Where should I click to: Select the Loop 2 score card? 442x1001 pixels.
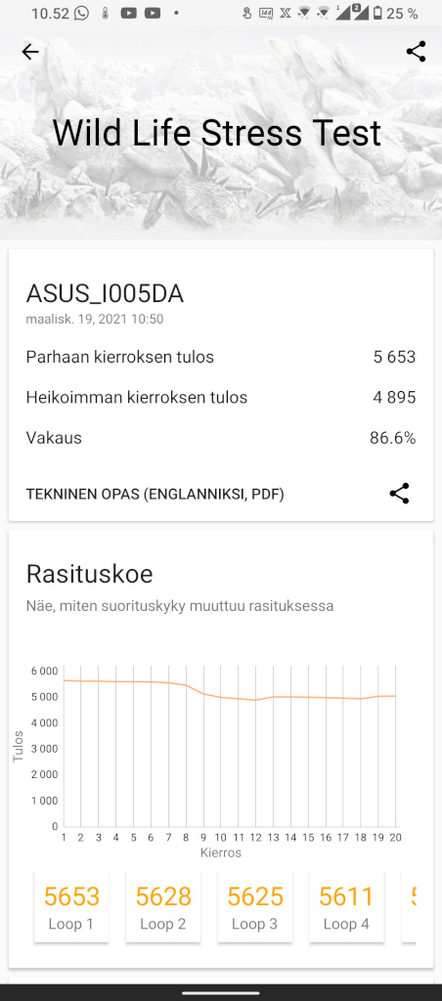(163, 906)
